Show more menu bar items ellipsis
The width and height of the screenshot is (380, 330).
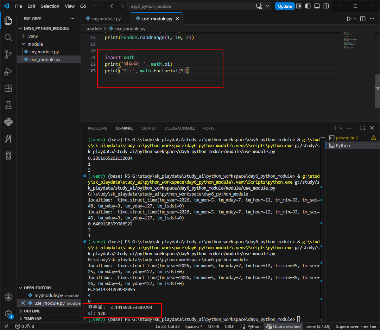95,6
